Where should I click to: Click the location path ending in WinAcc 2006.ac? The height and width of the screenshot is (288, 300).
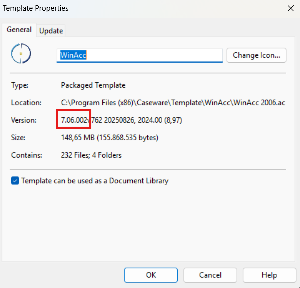[x=173, y=103]
